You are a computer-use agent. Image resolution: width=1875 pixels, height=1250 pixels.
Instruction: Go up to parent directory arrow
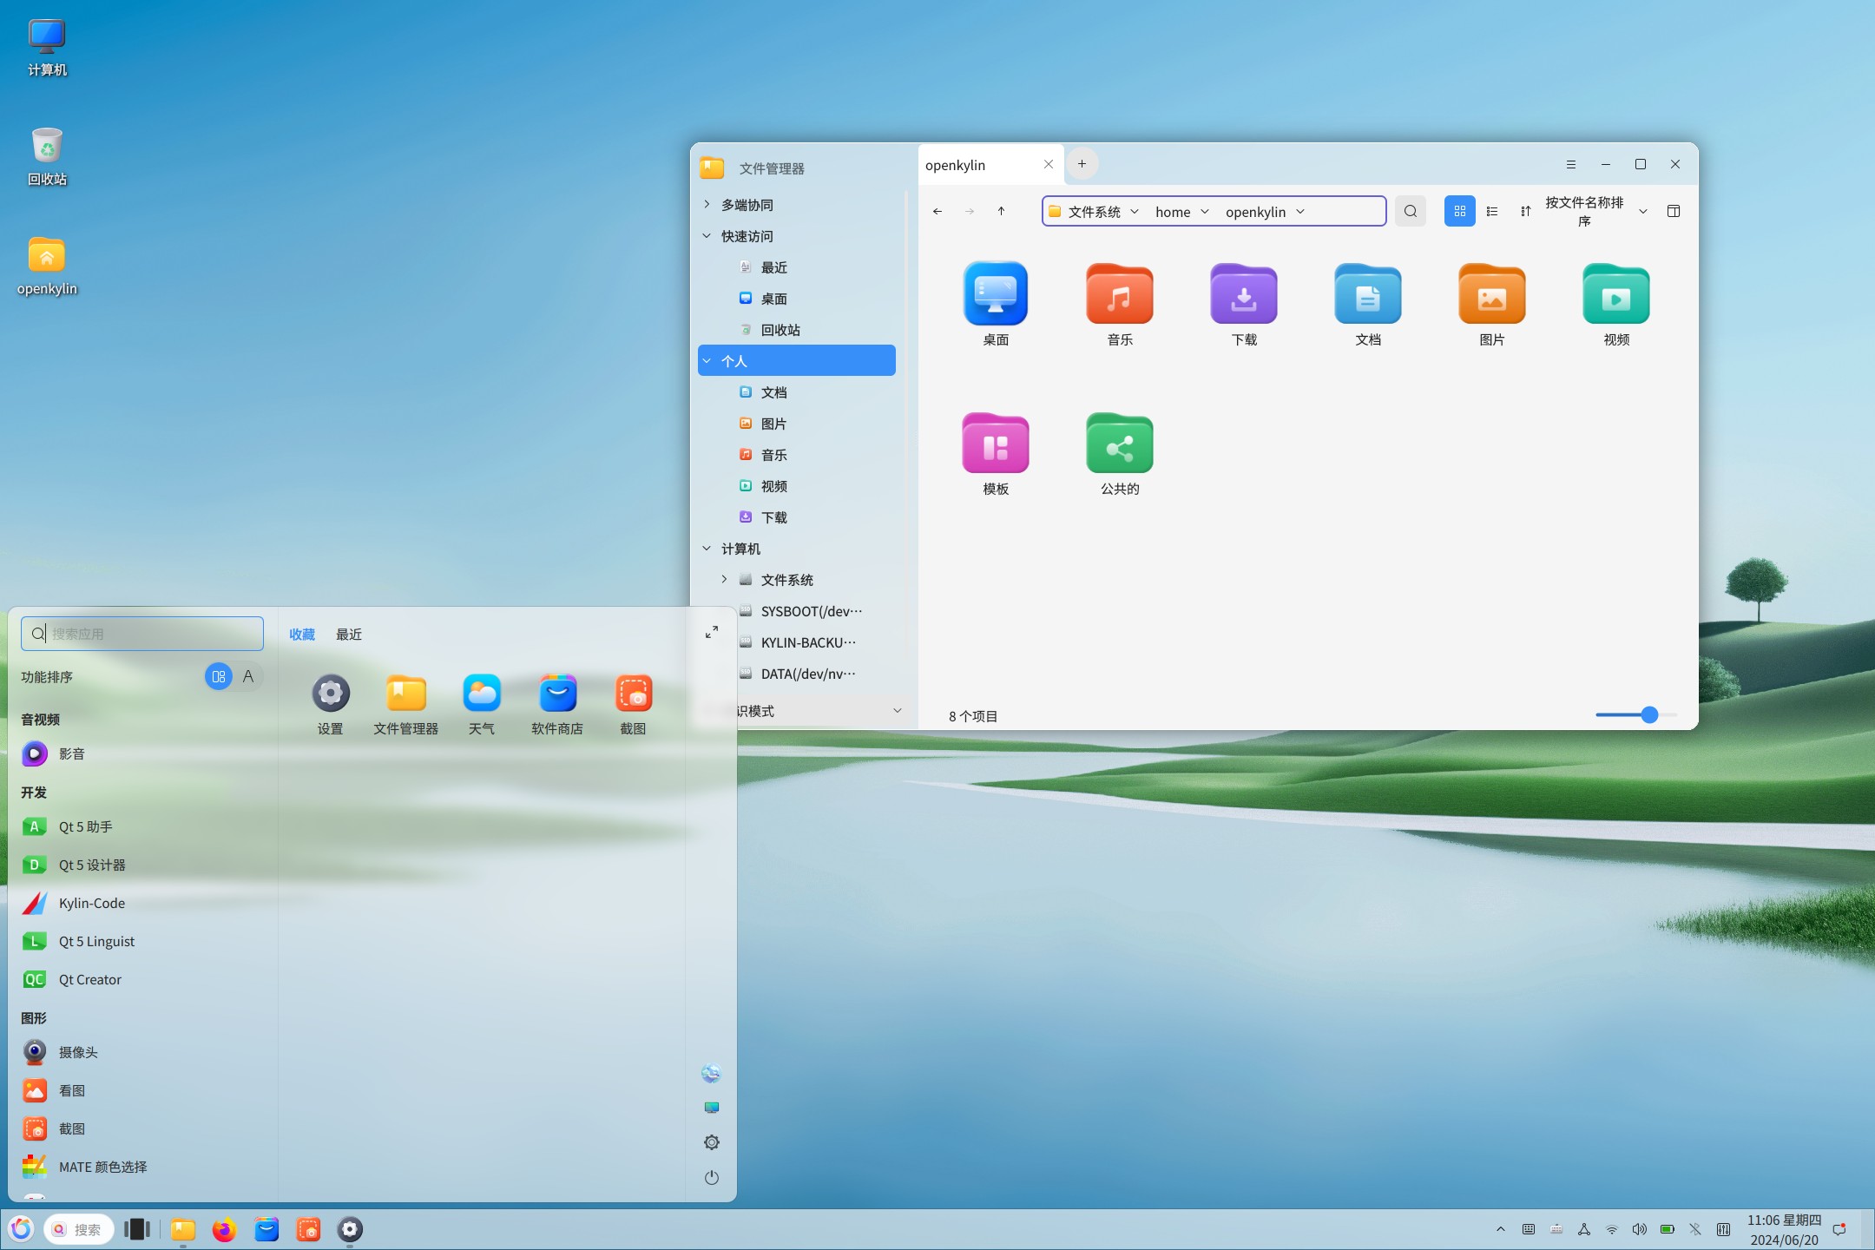(1001, 211)
